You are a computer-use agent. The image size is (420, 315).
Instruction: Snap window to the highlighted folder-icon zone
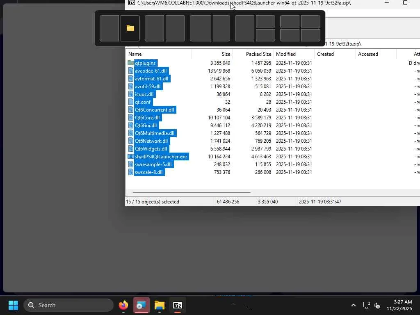click(130, 28)
